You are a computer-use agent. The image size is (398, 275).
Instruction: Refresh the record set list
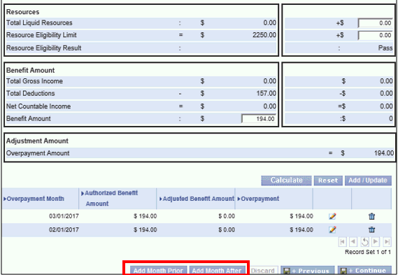pos(364,241)
